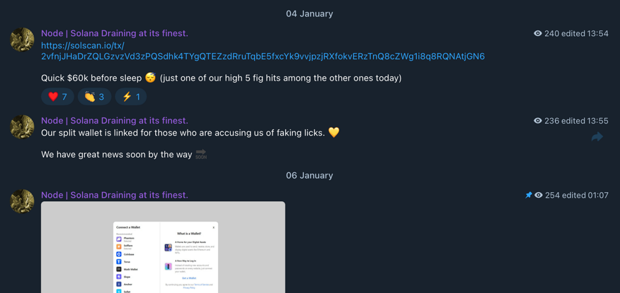Toggle the heart reaction on the first message
The width and height of the screenshot is (620, 293).
[57, 96]
